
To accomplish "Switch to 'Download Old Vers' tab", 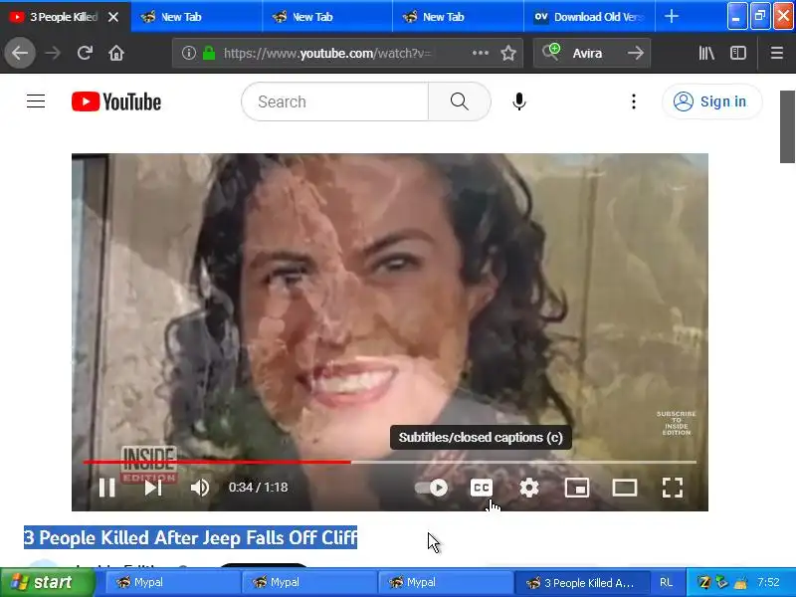I will 589,17.
